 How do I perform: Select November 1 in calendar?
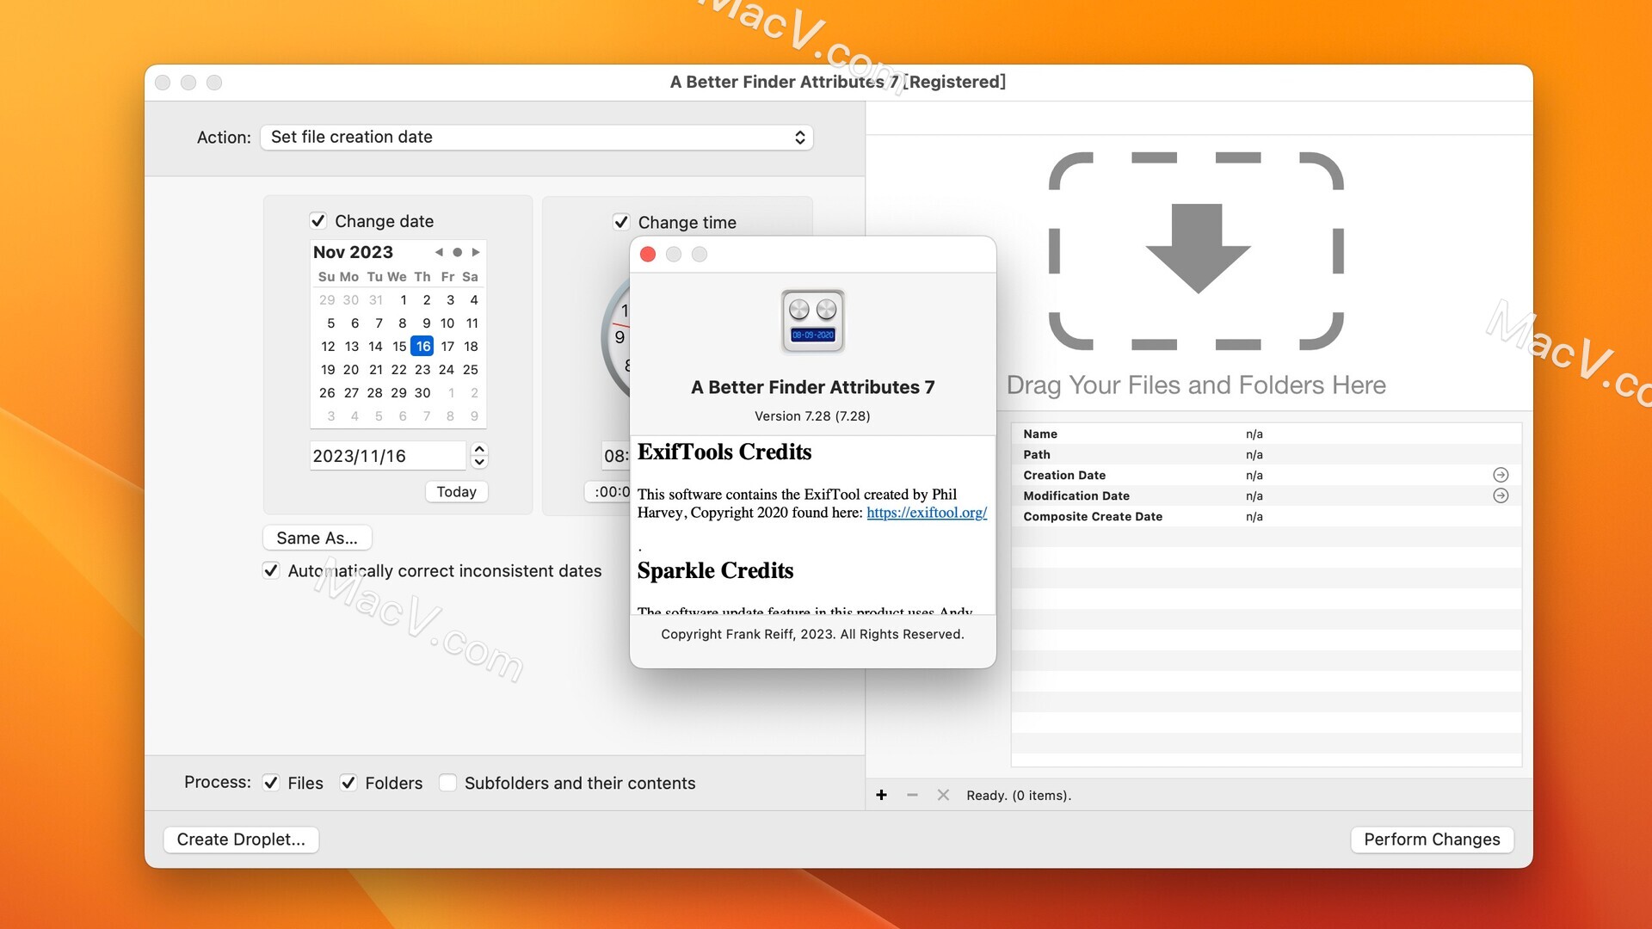point(403,299)
